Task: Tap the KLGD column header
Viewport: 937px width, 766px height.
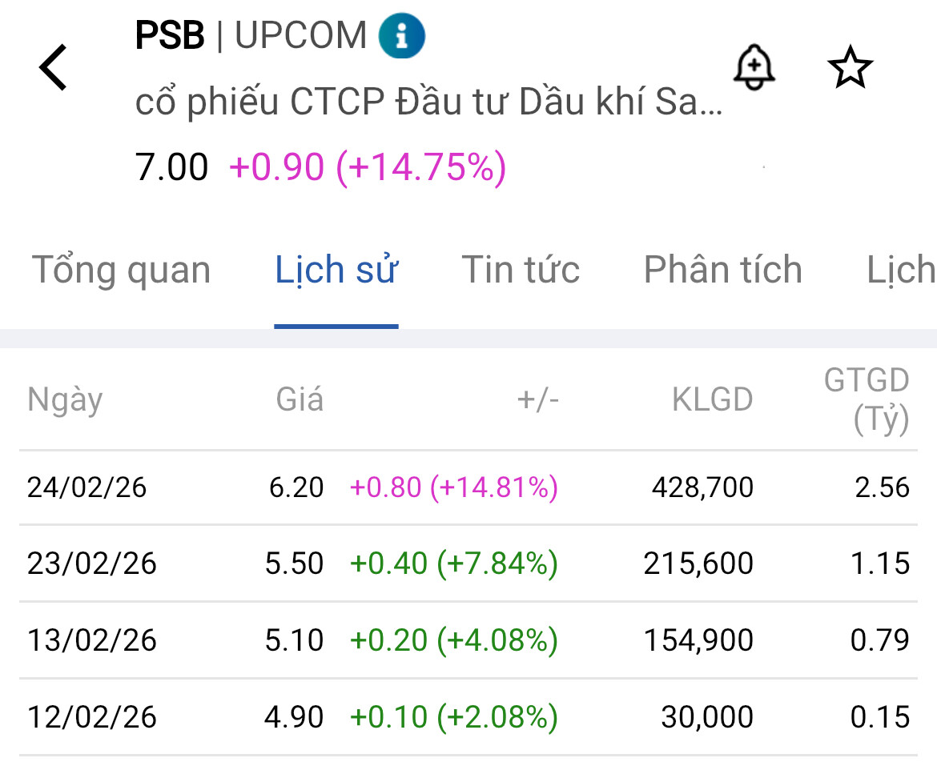Action: click(x=712, y=399)
